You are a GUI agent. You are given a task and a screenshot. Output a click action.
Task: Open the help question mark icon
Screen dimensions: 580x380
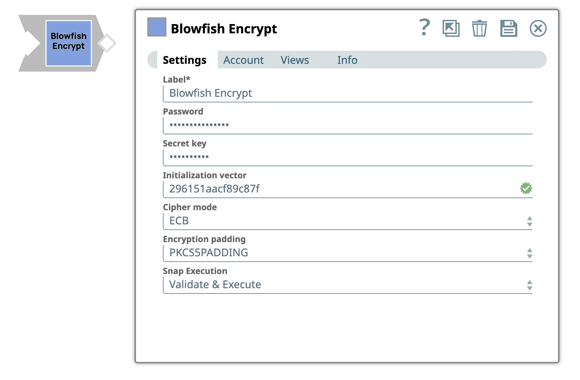coord(424,28)
